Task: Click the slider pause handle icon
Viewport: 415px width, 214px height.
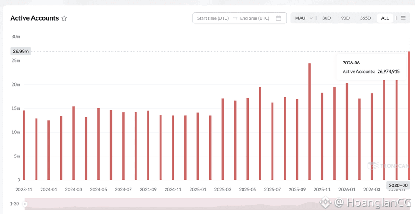Action: click(25, 204)
